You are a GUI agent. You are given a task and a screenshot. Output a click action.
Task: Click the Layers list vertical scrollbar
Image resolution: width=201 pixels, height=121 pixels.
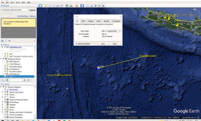point(35,102)
